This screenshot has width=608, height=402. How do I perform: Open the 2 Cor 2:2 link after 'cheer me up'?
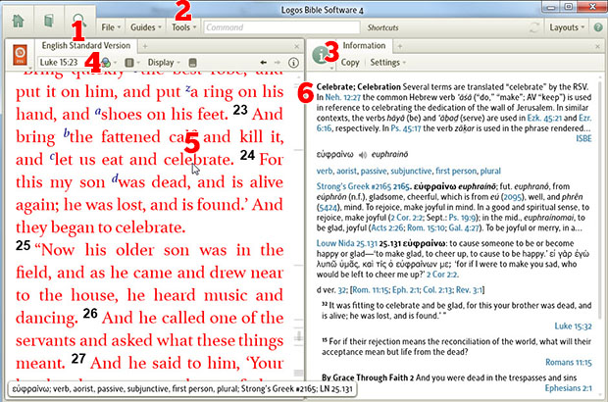442,275
